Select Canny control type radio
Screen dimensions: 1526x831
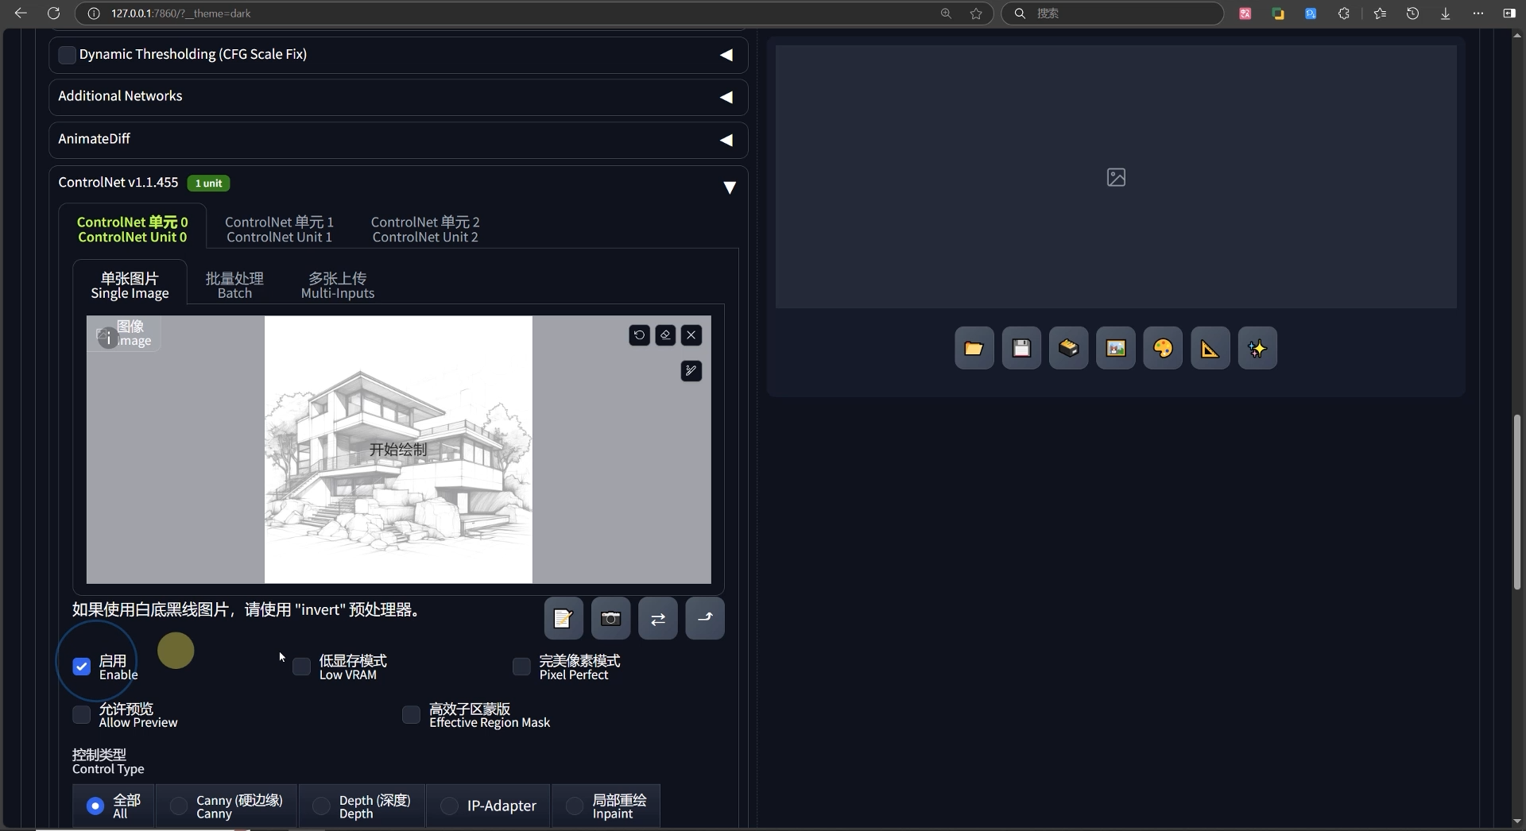tap(179, 806)
